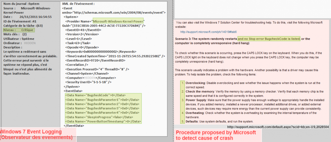Click the '<Level>1</Level>' line

point(78,39)
